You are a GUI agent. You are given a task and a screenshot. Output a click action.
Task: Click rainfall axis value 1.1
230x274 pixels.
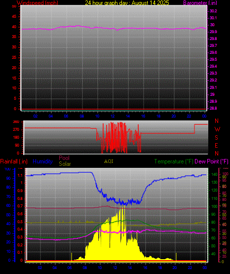(x=20, y=175)
